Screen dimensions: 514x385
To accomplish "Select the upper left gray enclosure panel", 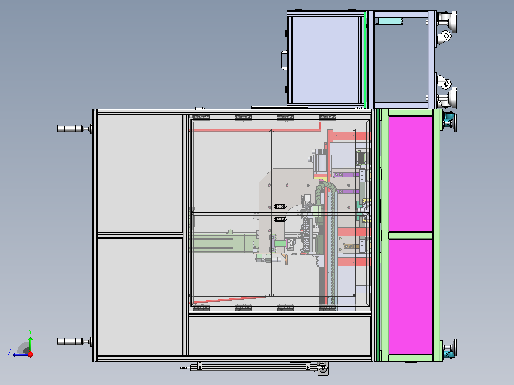I will pyautogui.click(x=140, y=173).
